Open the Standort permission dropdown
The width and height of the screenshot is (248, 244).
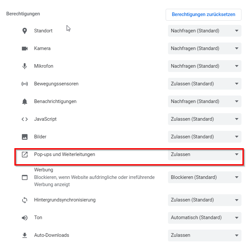[x=205, y=31]
